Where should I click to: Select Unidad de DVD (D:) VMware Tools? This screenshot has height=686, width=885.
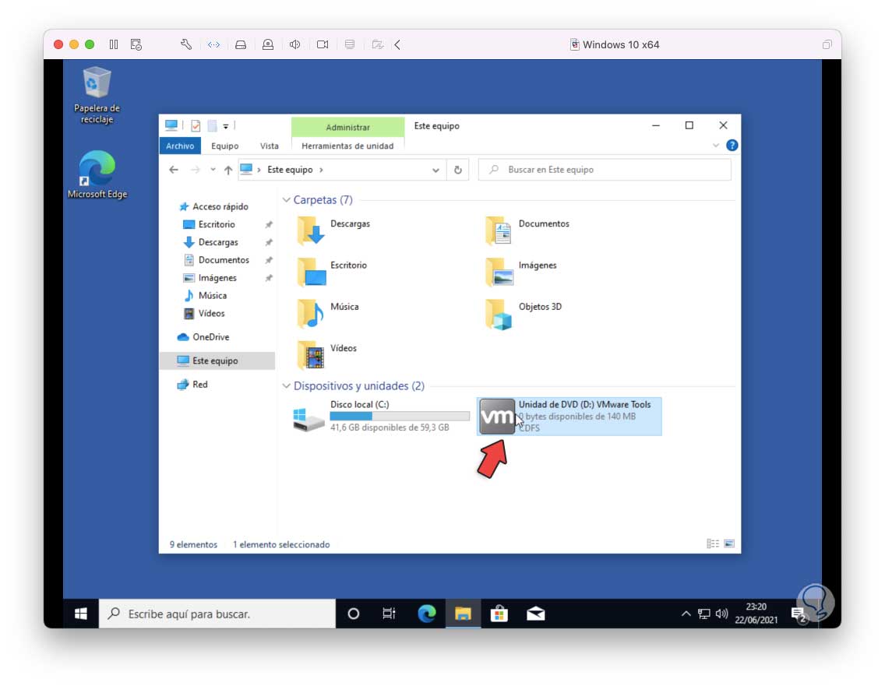pos(569,417)
